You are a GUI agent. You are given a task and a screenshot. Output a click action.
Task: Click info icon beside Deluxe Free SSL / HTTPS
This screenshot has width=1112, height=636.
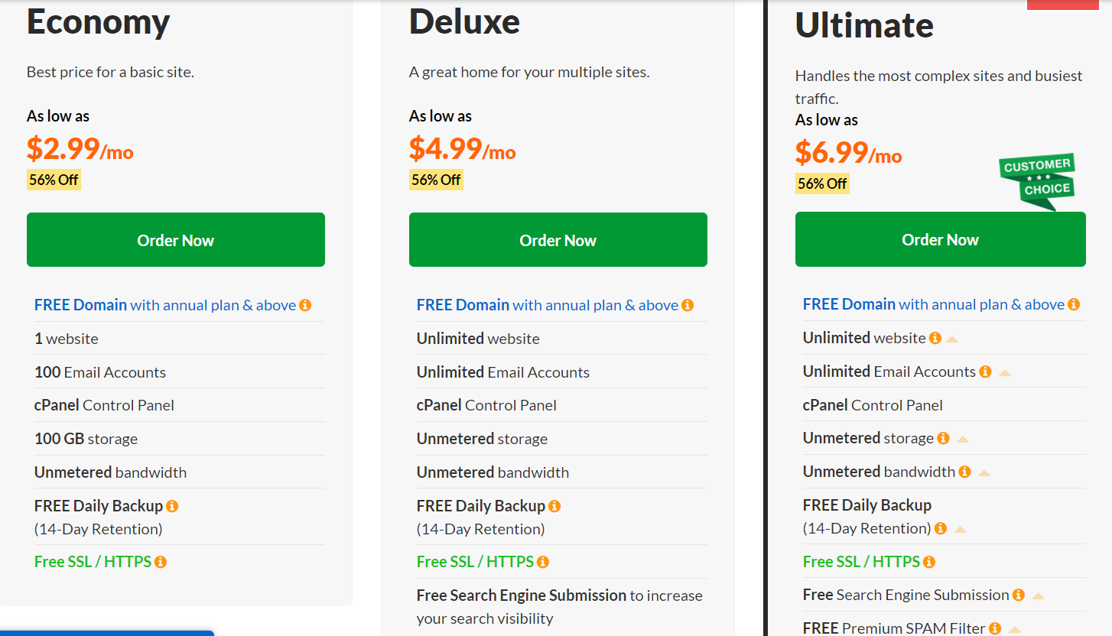[x=543, y=562]
